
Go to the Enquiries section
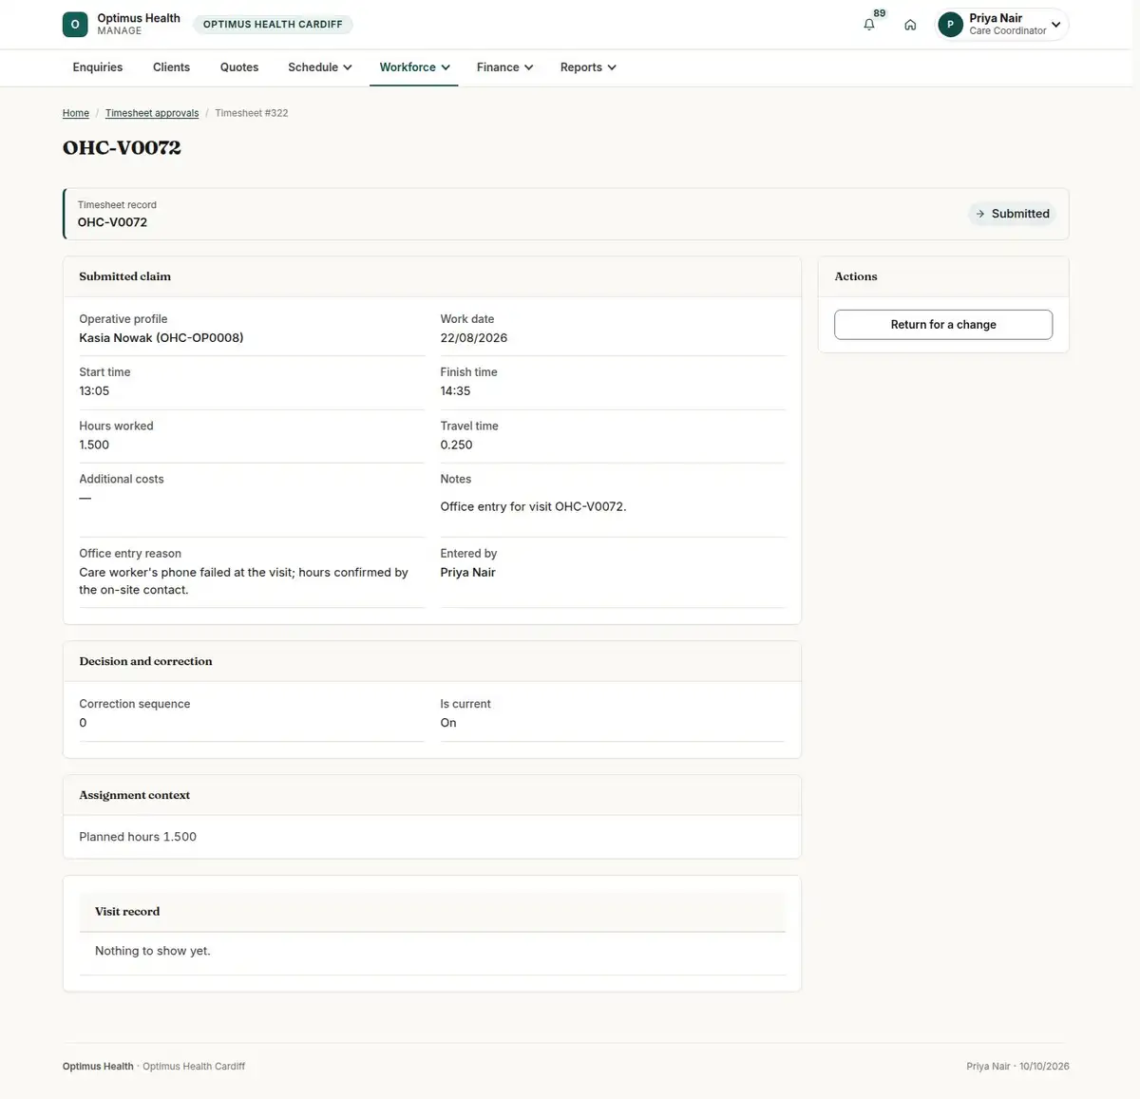98,67
